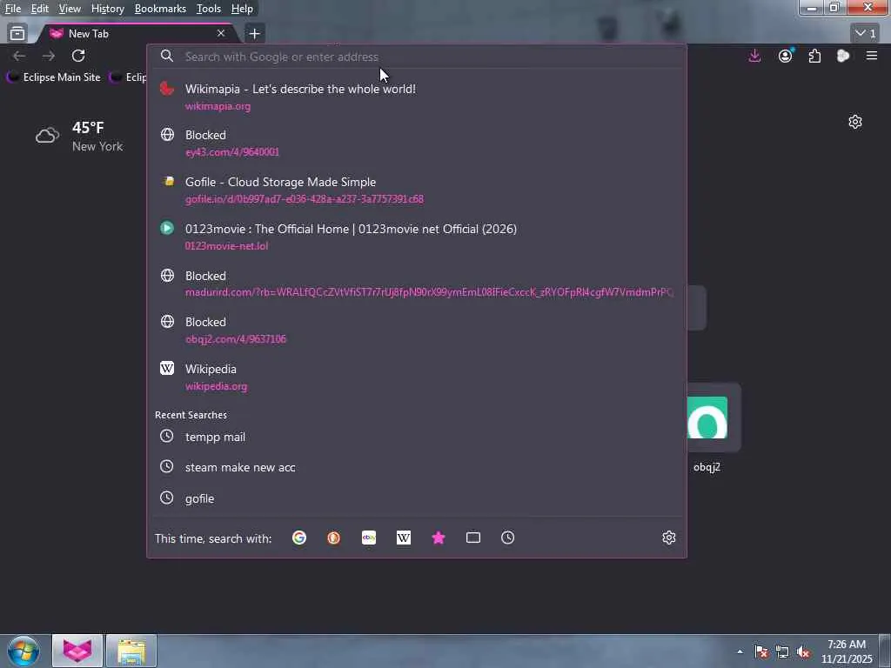Viewport: 891px width, 668px height.
Task: Search this time with Wikipedia icon
Action: (x=404, y=538)
